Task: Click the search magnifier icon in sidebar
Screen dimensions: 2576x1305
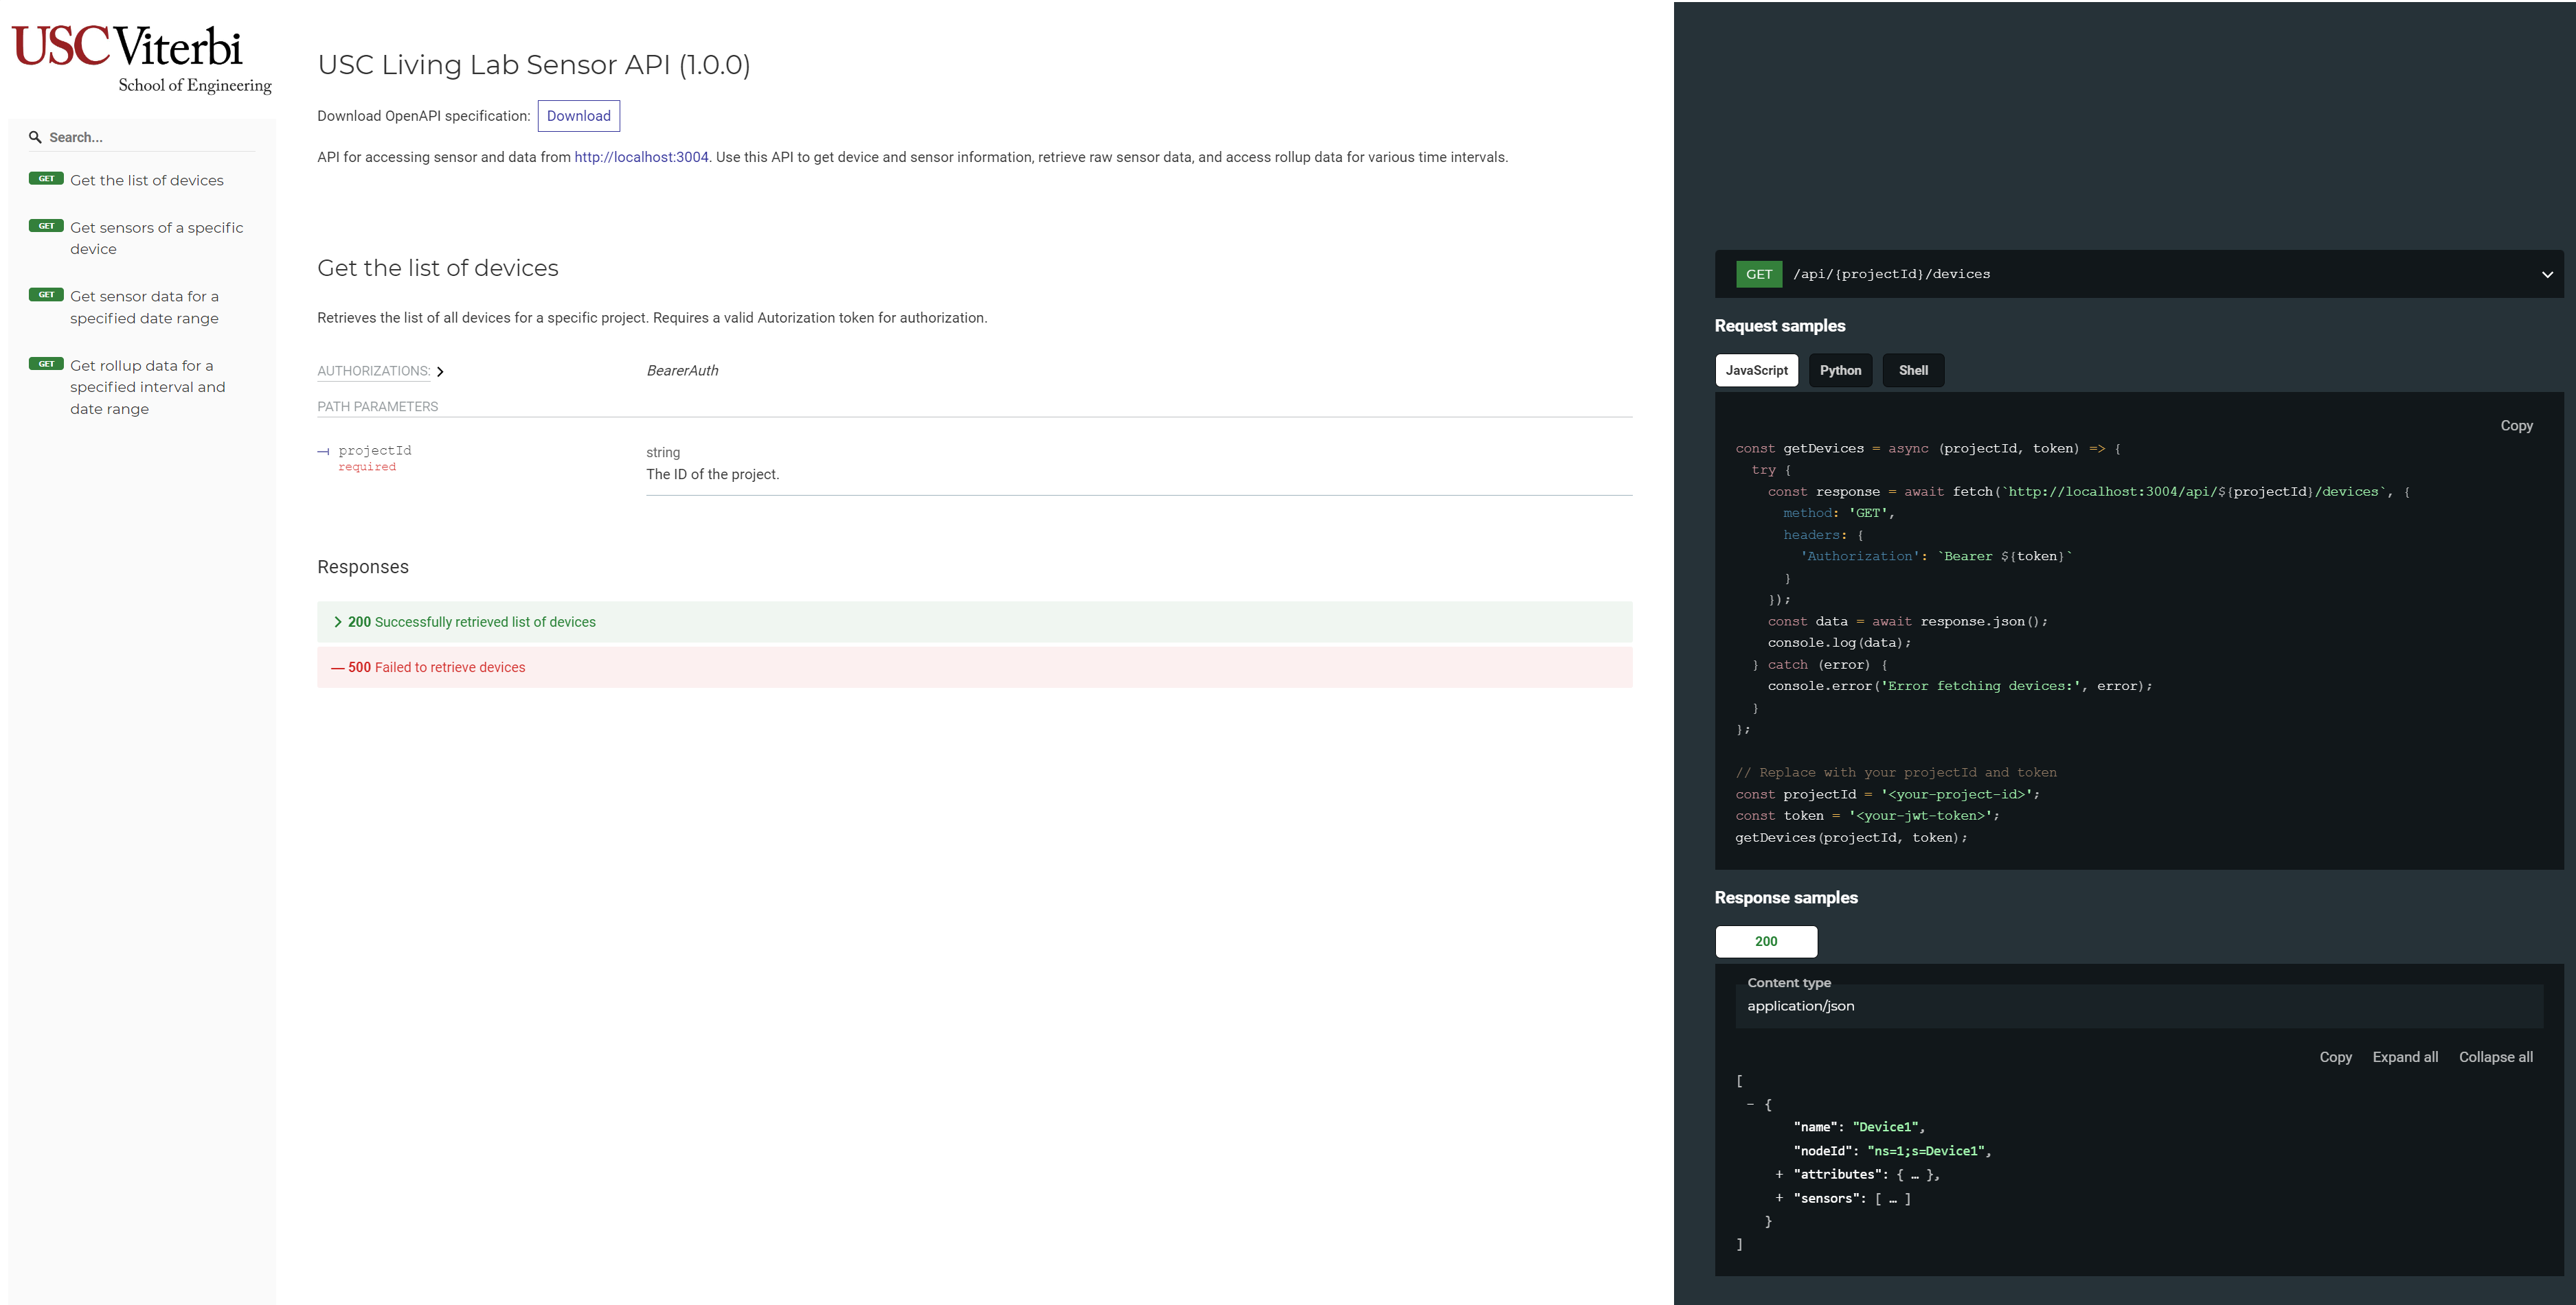Action: (x=36, y=136)
